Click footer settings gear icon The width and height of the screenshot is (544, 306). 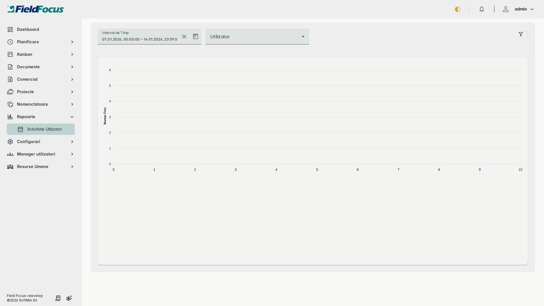pos(69,298)
